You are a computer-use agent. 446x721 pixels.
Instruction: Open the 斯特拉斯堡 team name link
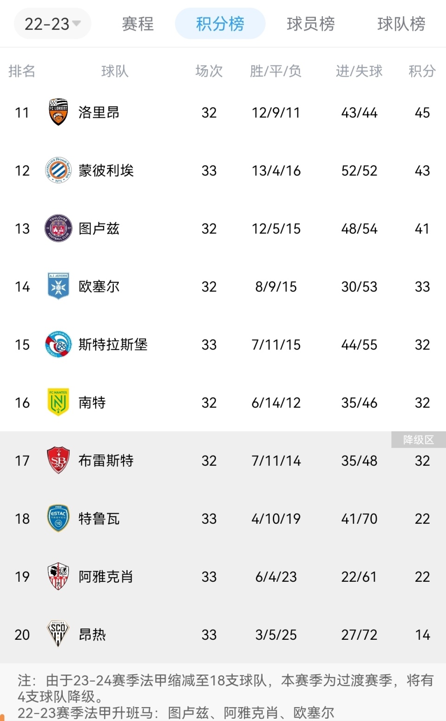[x=113, y=344]
